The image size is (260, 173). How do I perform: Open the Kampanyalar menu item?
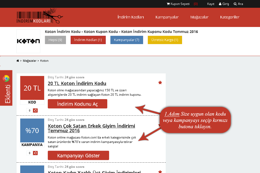point(167,17)
